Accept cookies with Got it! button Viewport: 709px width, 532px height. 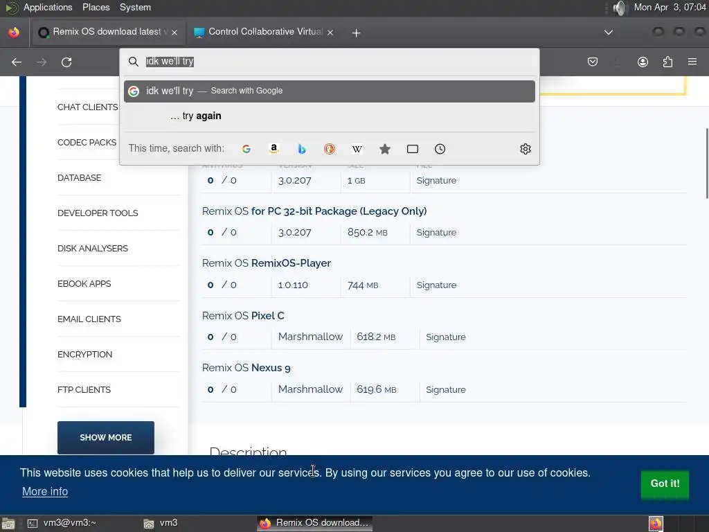[665, 484]
